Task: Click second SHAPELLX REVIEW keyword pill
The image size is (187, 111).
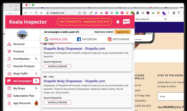Action: [57, 102]
